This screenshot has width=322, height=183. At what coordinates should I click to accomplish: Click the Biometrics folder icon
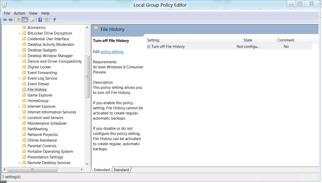(24, 27)
